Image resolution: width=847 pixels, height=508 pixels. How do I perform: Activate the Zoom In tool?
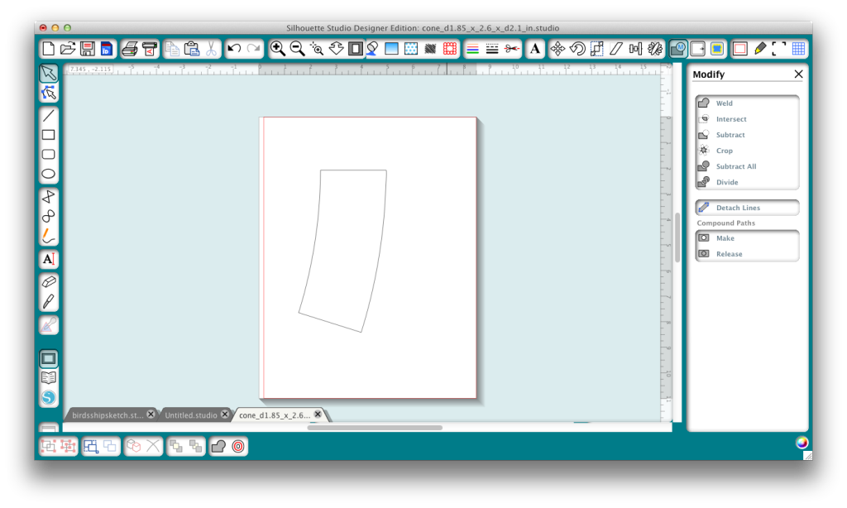click(x=278, y=48)
